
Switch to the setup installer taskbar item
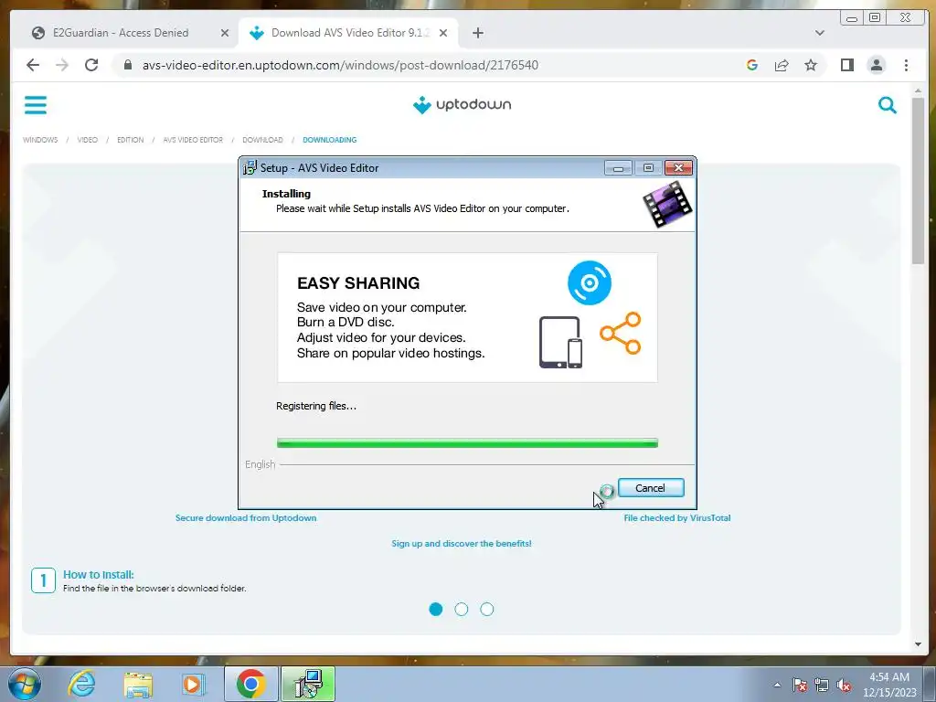tap(308, 684)
